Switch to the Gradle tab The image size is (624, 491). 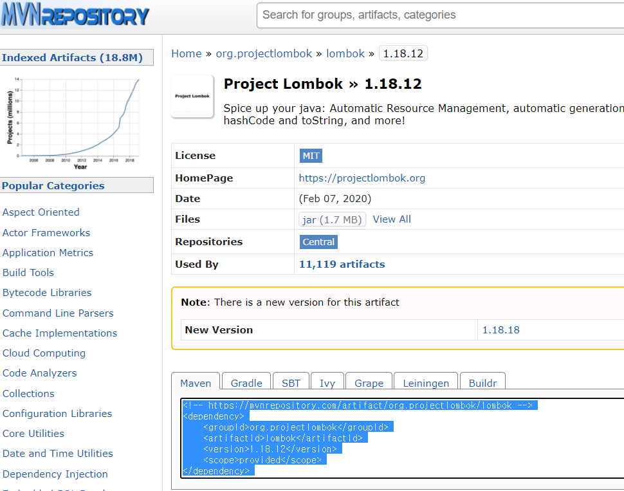pyautogui.click(x=246, y=383)
